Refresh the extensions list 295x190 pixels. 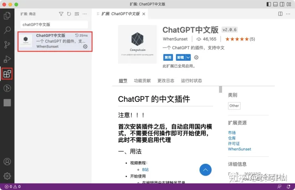coord(69,14)
